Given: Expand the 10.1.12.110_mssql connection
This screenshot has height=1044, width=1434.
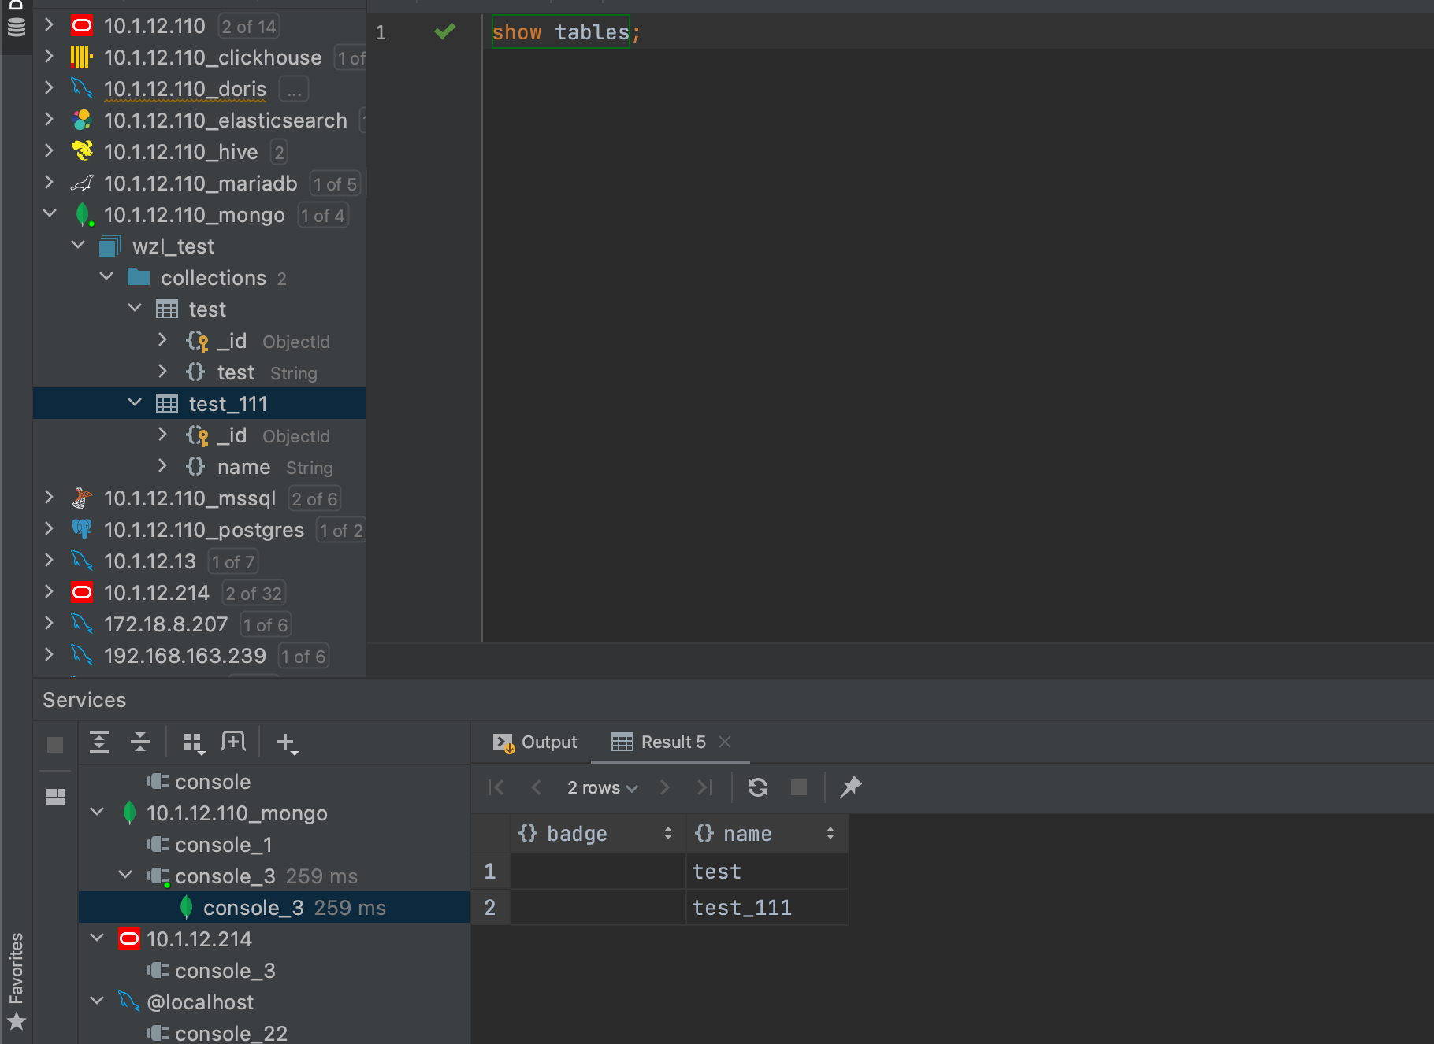Looking at the screenshot, I should [x=49, y=498].
